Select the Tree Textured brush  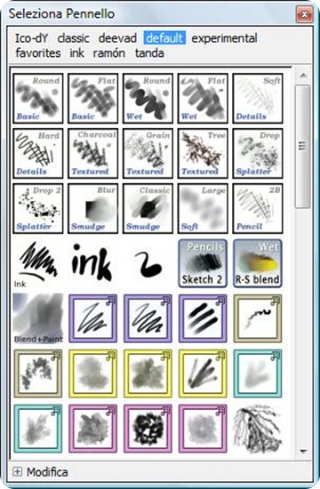[x=203, y=153]
